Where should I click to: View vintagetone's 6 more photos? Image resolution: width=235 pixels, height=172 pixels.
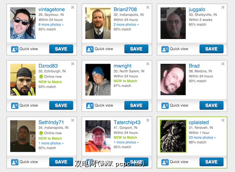51,25
